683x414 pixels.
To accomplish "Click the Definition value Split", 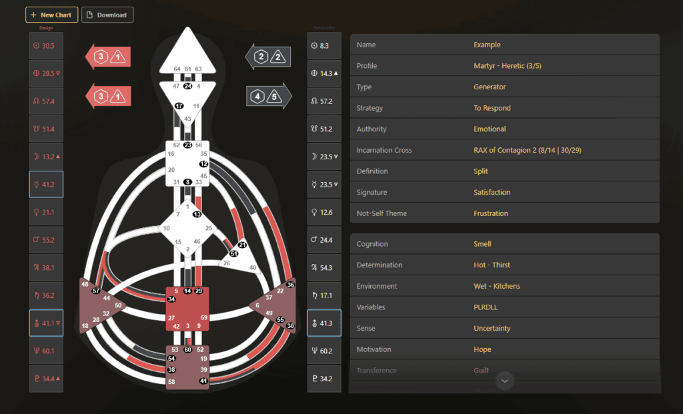I will tap(481, 171).
